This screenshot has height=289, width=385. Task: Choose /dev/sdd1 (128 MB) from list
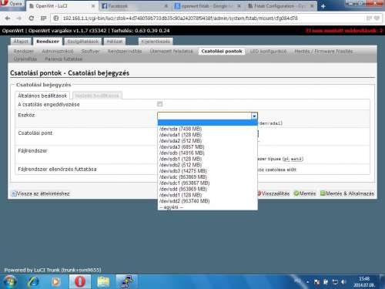(x=207, y=195)
